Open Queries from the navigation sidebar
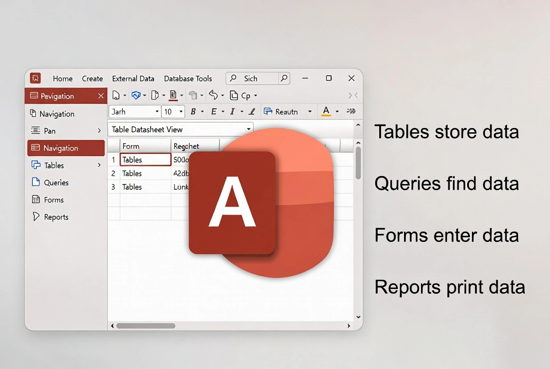 (56, 183)
